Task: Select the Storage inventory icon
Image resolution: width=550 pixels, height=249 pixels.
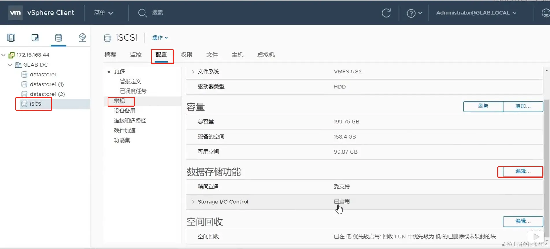Action: tap(58, 37)
